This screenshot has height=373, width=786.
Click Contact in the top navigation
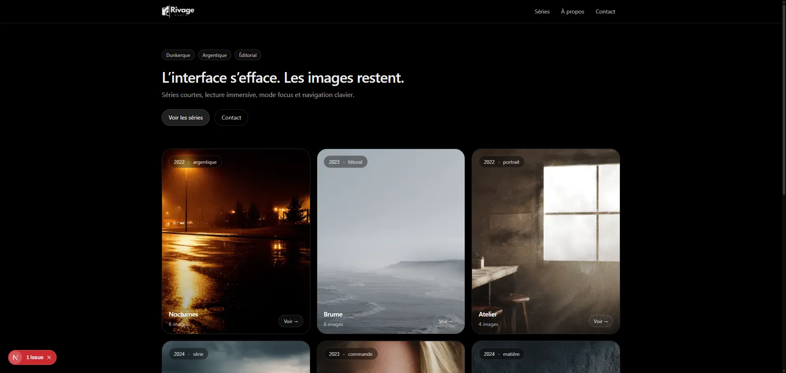tap(605, 11)
